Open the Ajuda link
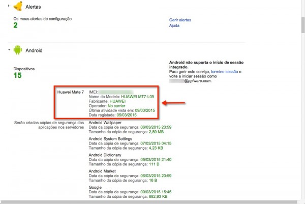This screenshot has height=204, width=305. (x=174, y=25)
